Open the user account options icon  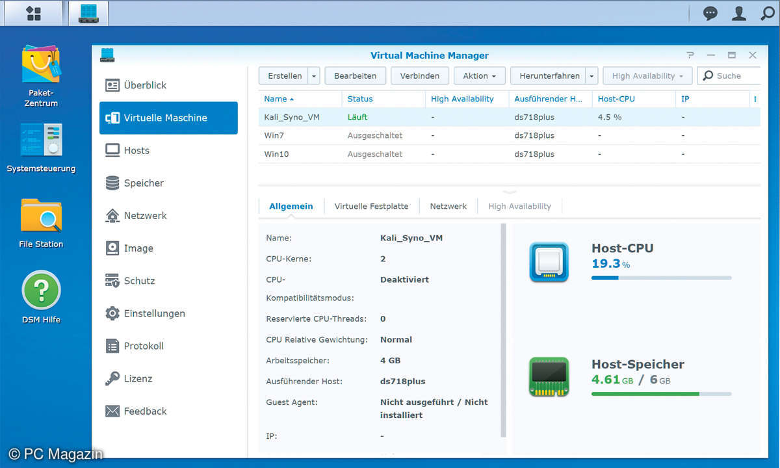pyautogui.click(x=739, y=13)
